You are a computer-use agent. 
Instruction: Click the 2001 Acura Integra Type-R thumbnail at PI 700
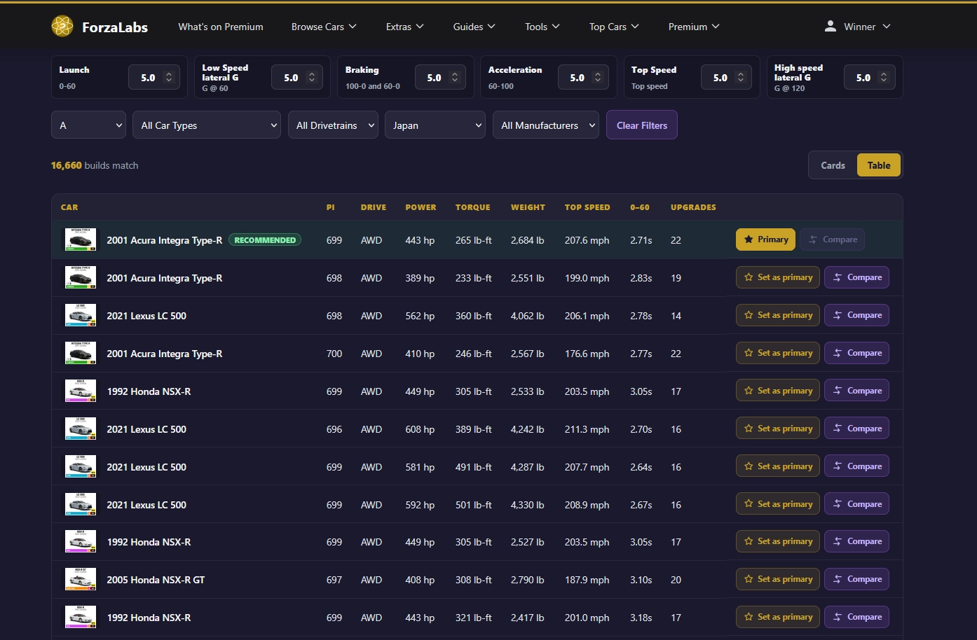(81, 354)
